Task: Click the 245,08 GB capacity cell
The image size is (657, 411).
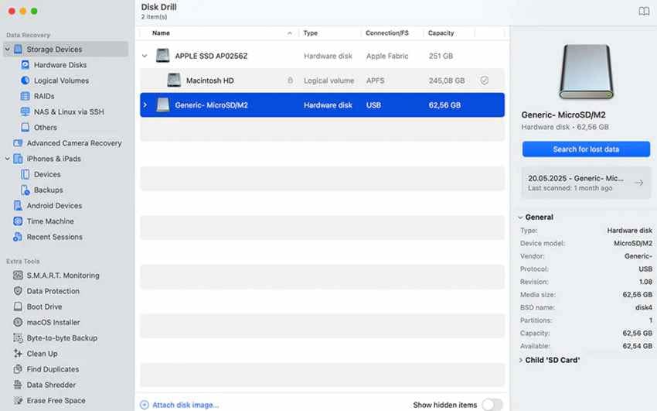Action: coord(447,80)
